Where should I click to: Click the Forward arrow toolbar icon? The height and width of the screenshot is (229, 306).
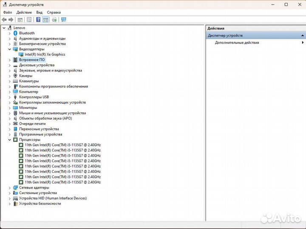pos(11,20)
